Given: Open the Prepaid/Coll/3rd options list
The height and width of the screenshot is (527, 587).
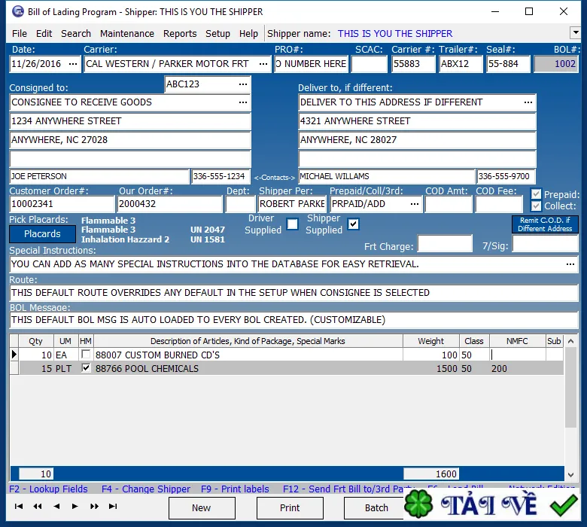Looking at the screenshot, I should (414, 204).
